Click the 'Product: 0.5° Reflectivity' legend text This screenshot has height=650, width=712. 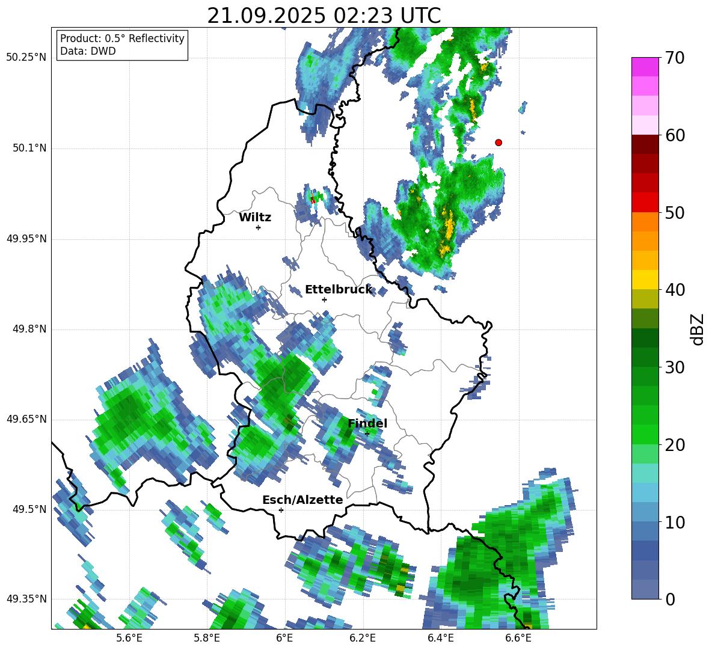[x=122, y=38]
